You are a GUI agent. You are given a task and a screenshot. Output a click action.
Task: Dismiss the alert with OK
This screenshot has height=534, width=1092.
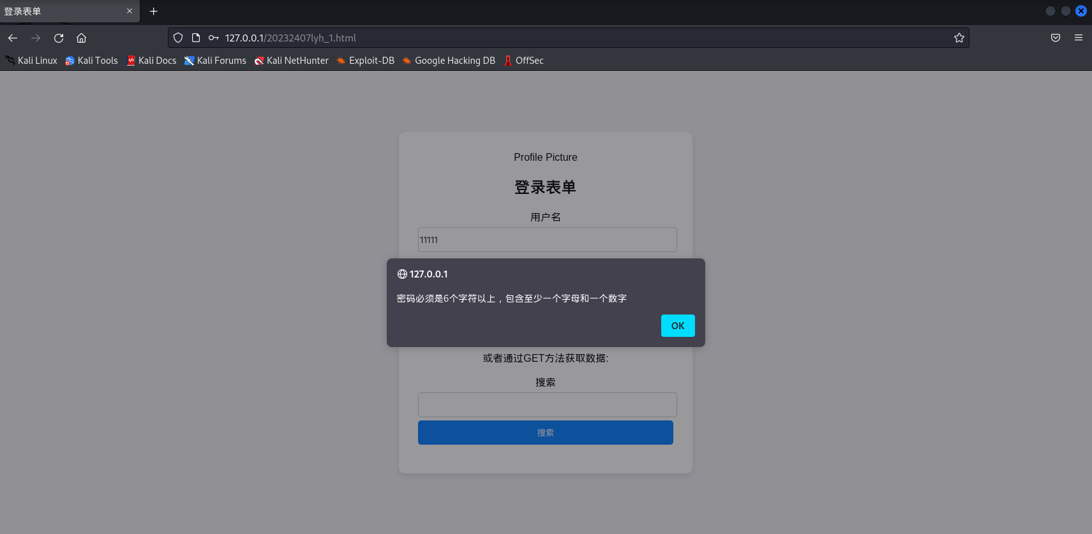tap(678, 325)
